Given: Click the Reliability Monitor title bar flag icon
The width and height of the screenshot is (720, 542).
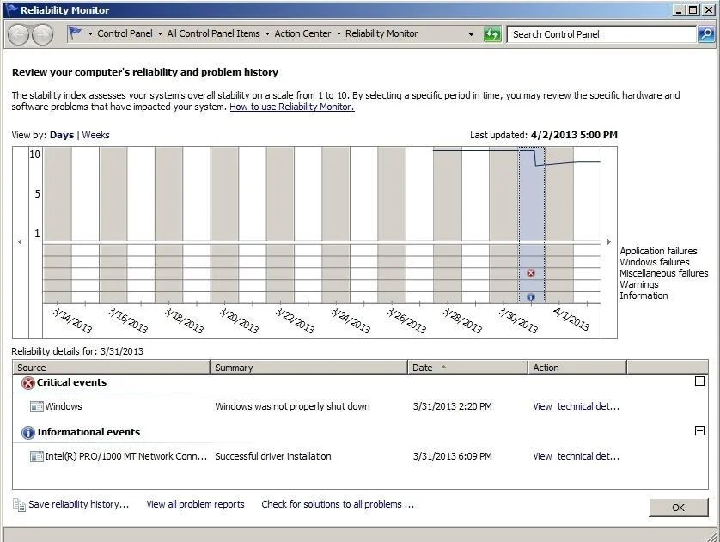Looking at the screenshot, I should (x=12, y=9).
